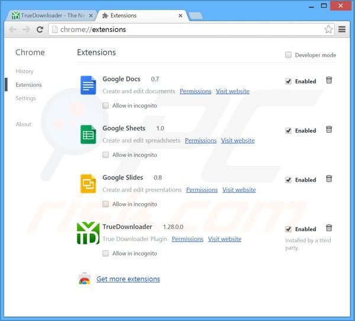
Task: Visit the Google Sheets website
Action: 238,140
